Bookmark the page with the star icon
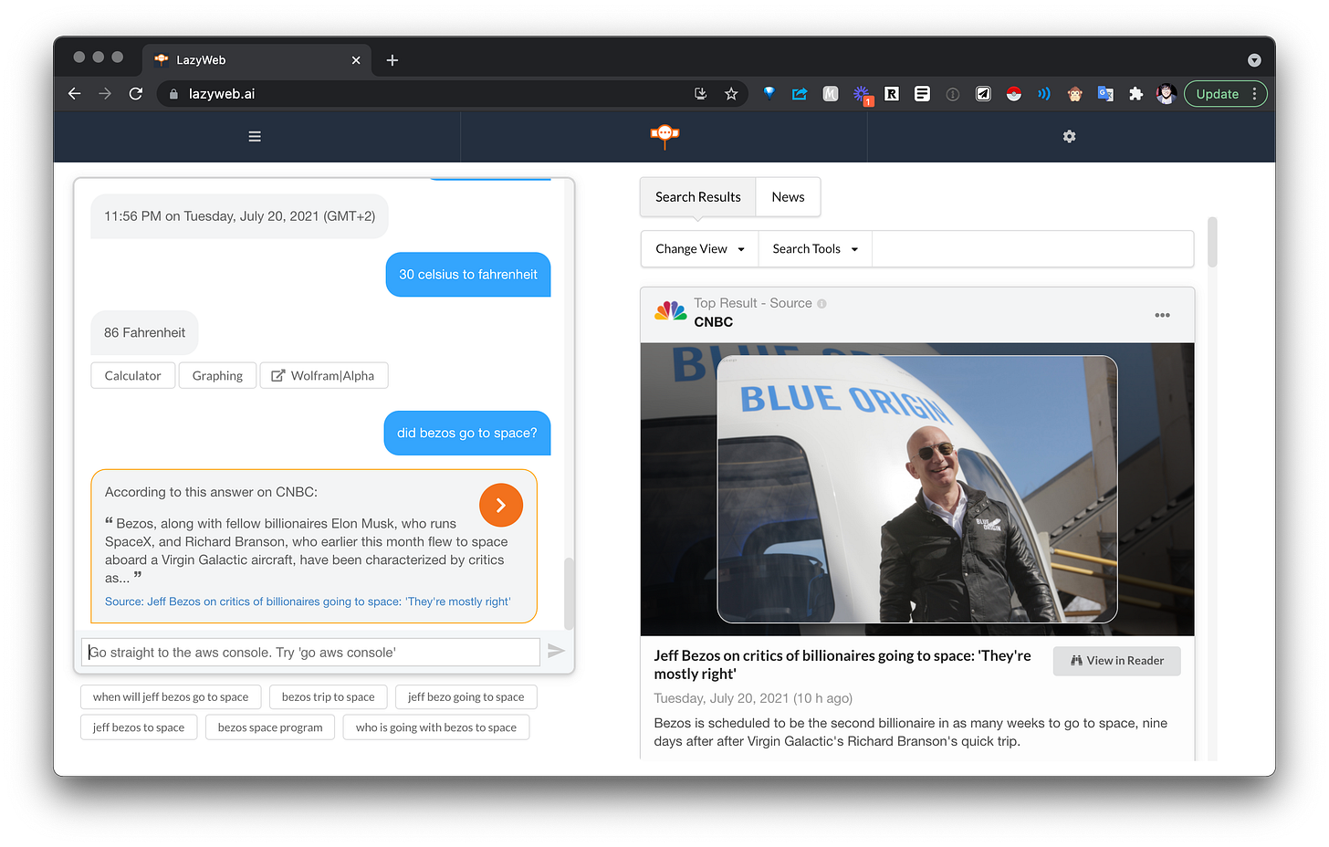The image size is (1329, 847). tap(731, 94)
